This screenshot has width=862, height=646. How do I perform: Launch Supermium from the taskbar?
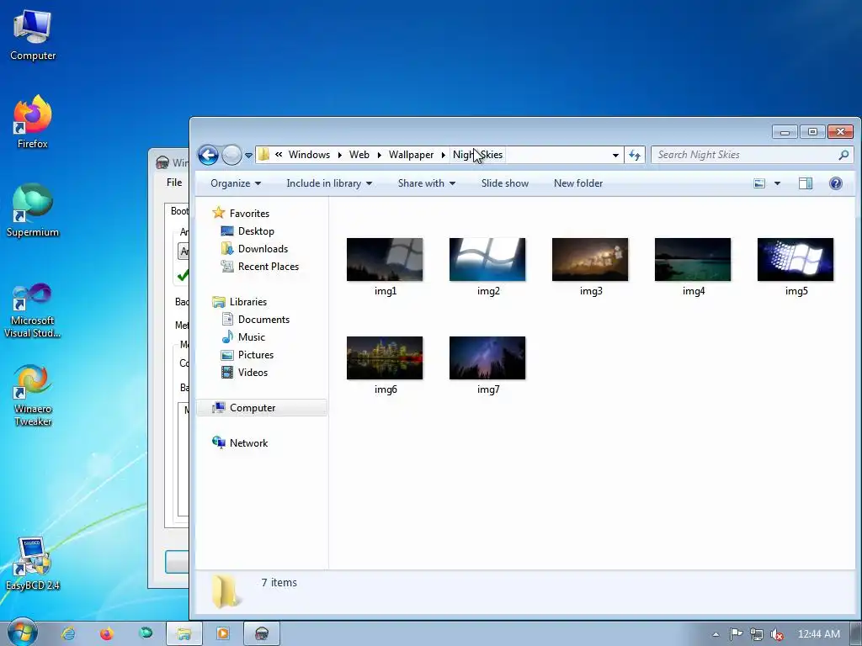point(146,633)
